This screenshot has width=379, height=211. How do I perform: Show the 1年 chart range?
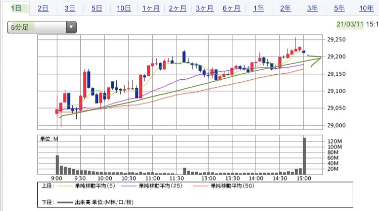(258, 9)
